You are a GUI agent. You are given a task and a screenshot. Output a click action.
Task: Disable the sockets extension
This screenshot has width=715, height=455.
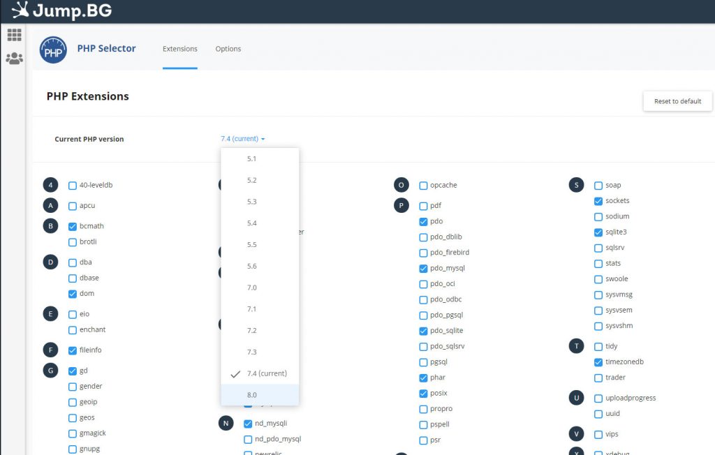click(x=597, y=200)
